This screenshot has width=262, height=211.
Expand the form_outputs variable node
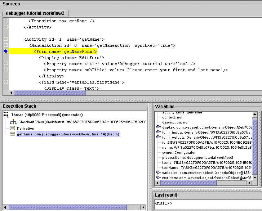point(159,137)
